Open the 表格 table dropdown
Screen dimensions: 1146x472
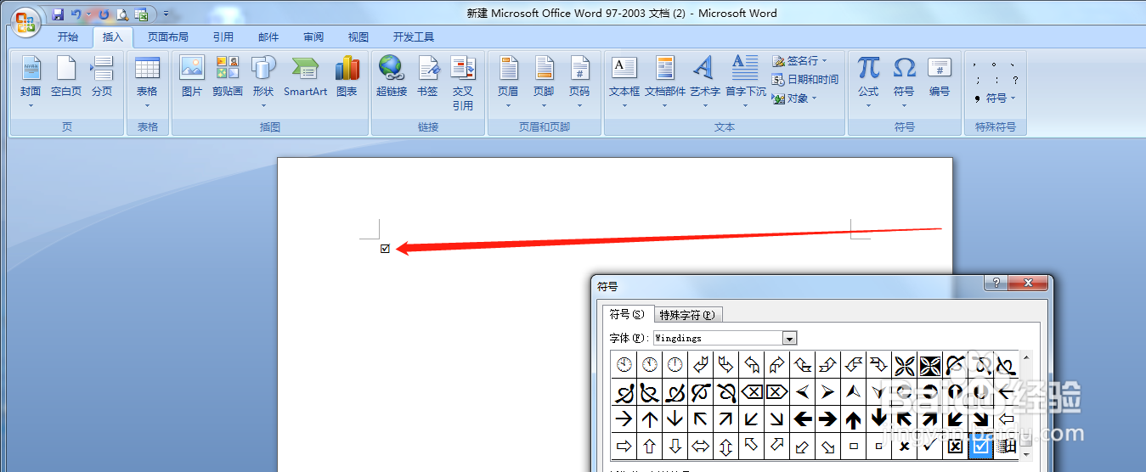[x=147, y=81]
